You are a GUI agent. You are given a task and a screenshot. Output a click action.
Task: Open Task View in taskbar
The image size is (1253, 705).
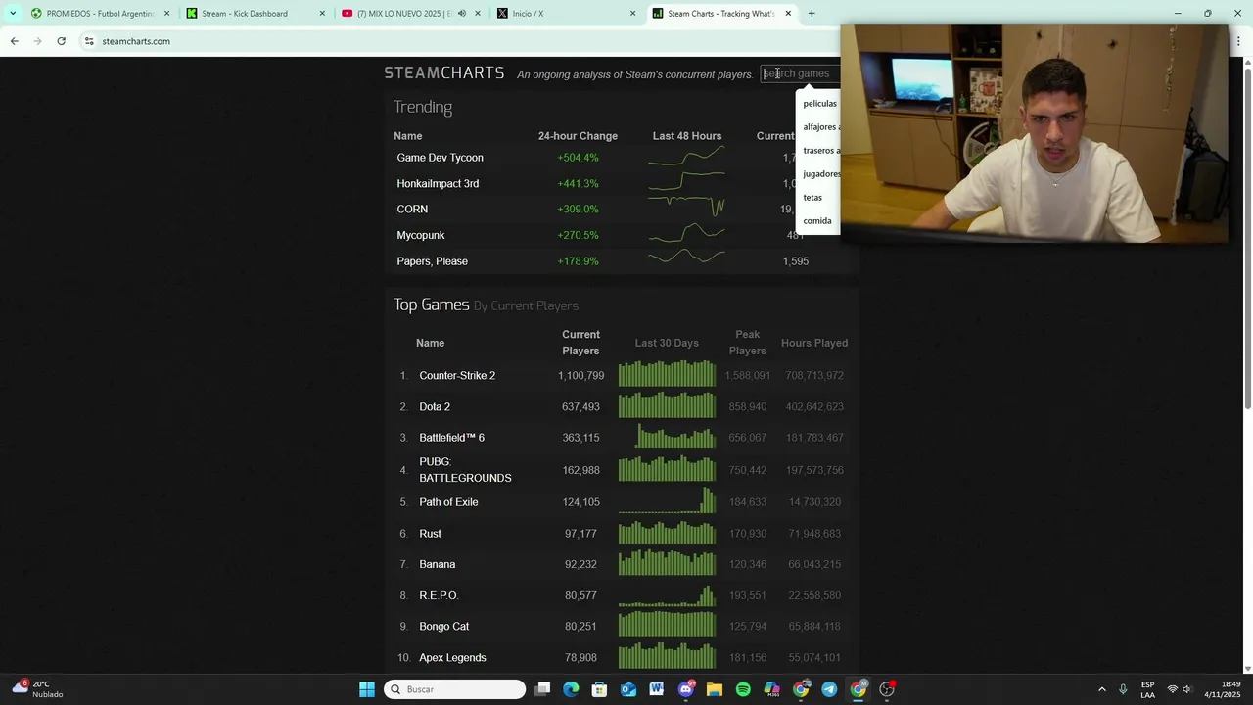click(x=543, y=689)
